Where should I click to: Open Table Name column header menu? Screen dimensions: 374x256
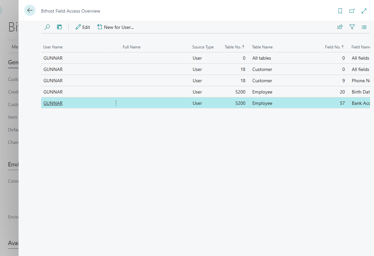coord(262,47)
